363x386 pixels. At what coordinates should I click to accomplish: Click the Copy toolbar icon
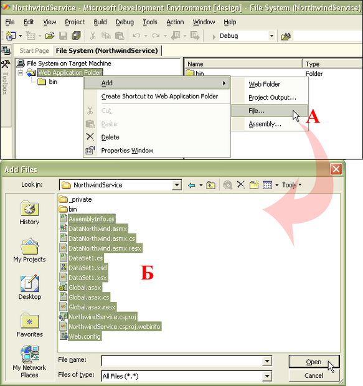point(106,36)
